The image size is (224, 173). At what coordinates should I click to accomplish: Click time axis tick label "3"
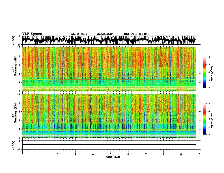(75, 154)
